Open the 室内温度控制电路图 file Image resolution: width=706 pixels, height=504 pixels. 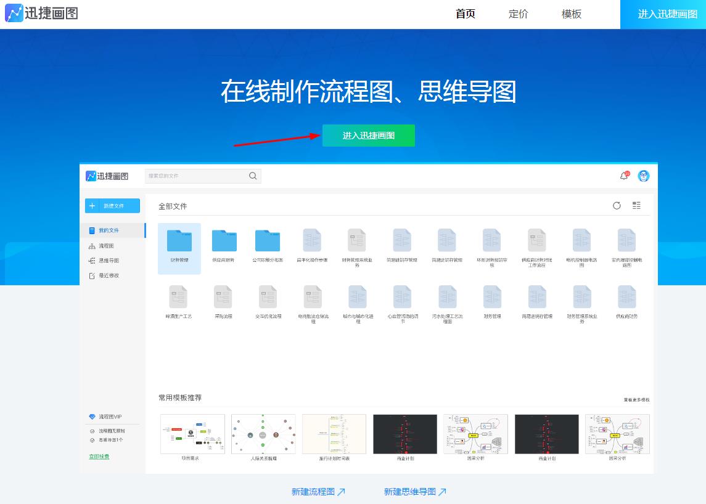point(626,247)
